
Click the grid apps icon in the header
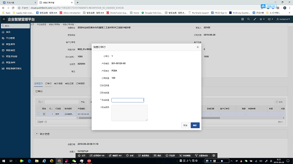coord(242,19)
